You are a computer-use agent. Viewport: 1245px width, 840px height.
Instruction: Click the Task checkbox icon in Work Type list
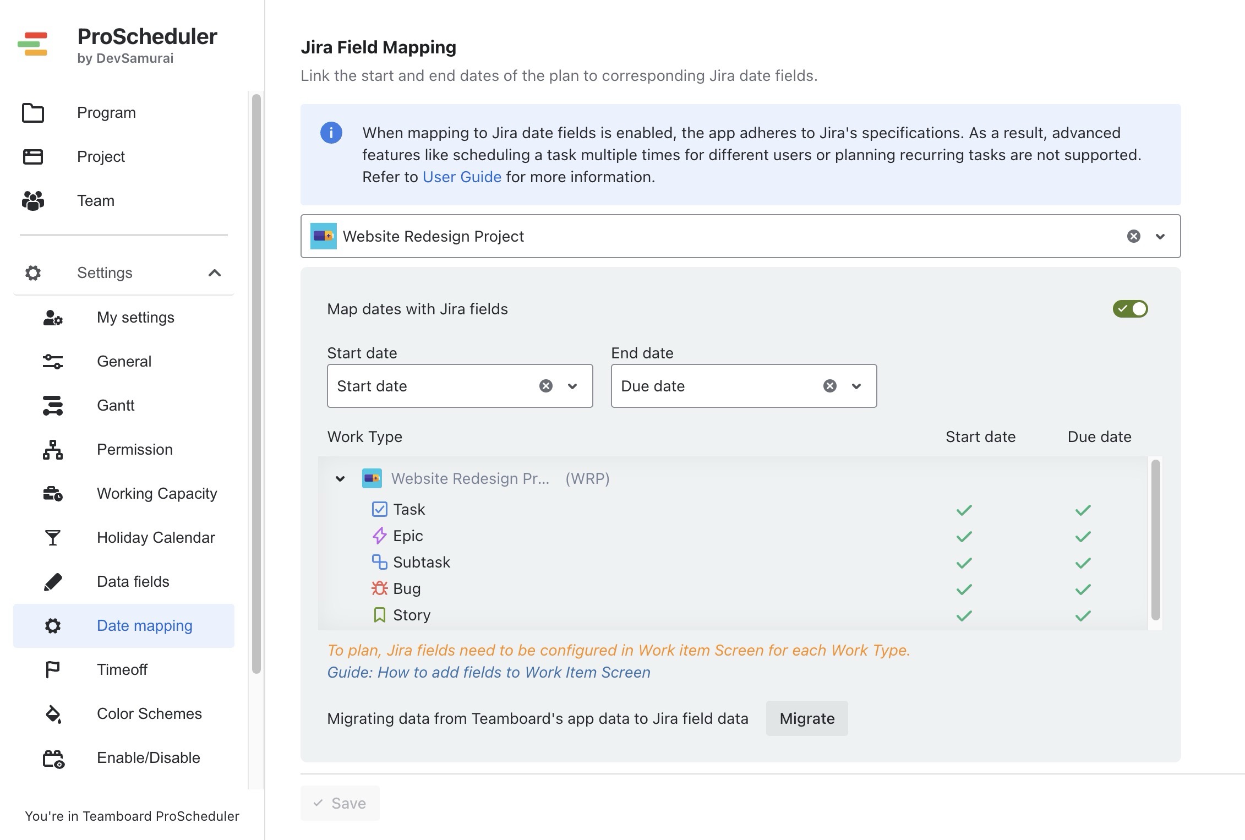pos(379,509)
